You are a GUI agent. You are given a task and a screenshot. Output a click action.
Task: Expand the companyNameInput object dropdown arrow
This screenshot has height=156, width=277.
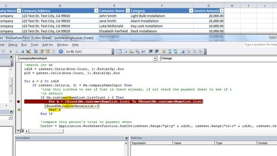coord(155,58)
